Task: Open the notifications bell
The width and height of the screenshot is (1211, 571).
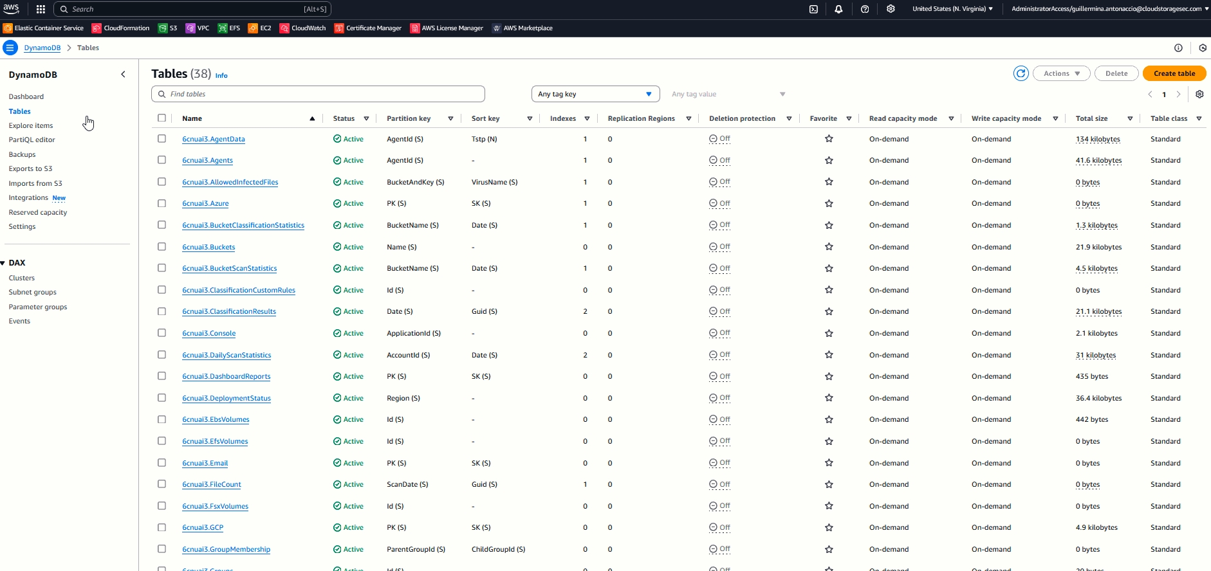Action: point(838,9)
